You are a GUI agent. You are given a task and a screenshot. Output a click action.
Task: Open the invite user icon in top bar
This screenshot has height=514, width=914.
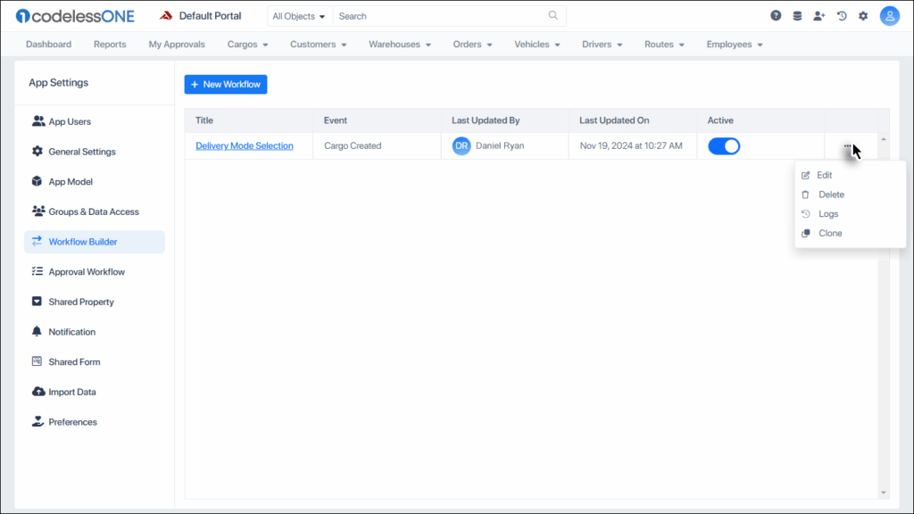click(x=819, y=15)
